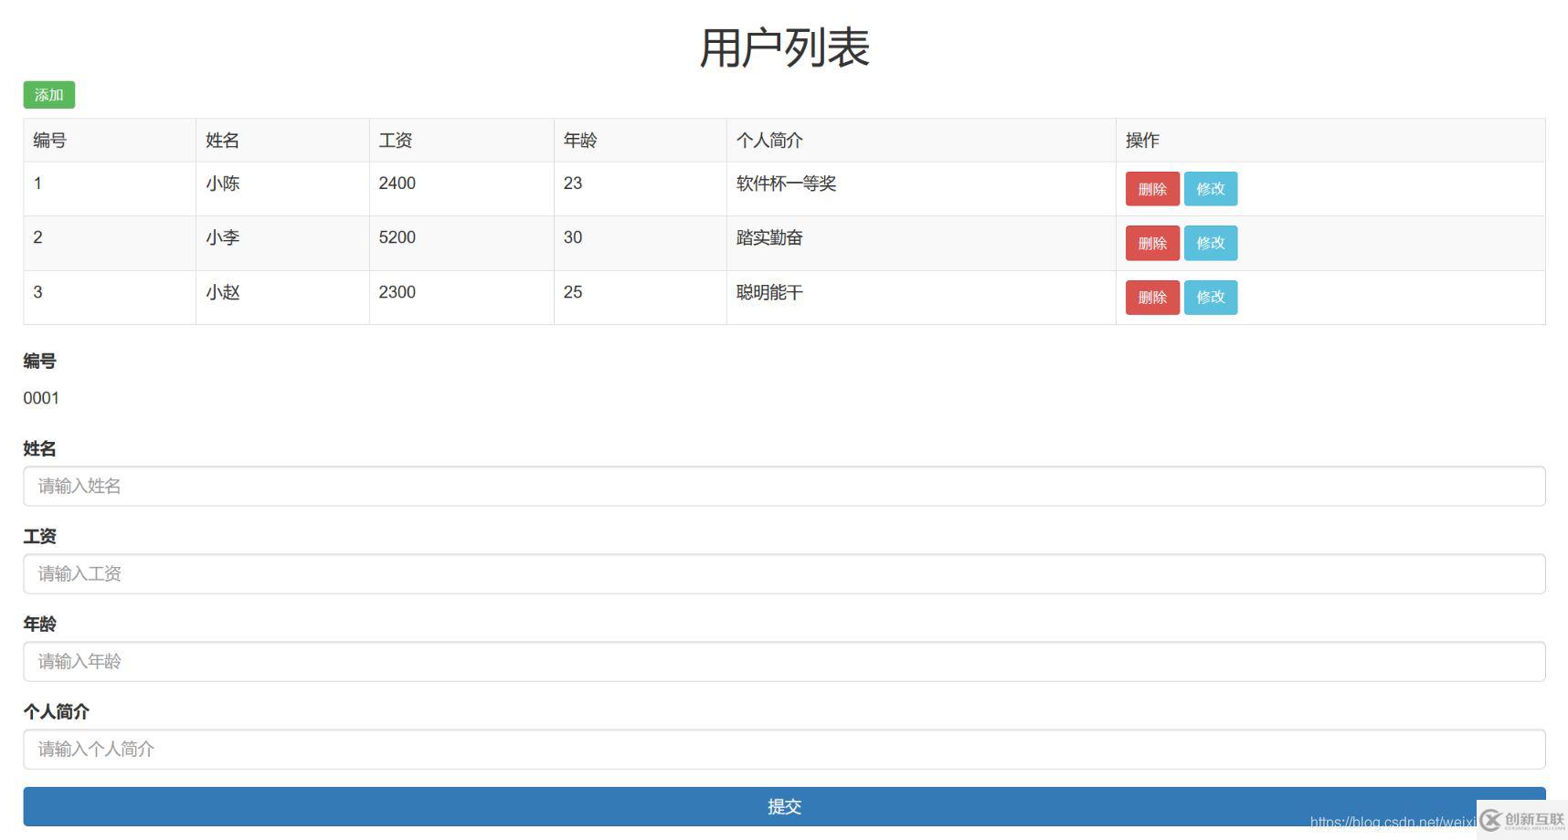The width and height of the screenshot is (1568, 840).
Task: Click the green 添加 button
Action: coord(48,95)
